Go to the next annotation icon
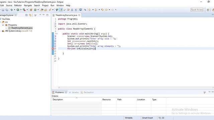 point(90,10)
